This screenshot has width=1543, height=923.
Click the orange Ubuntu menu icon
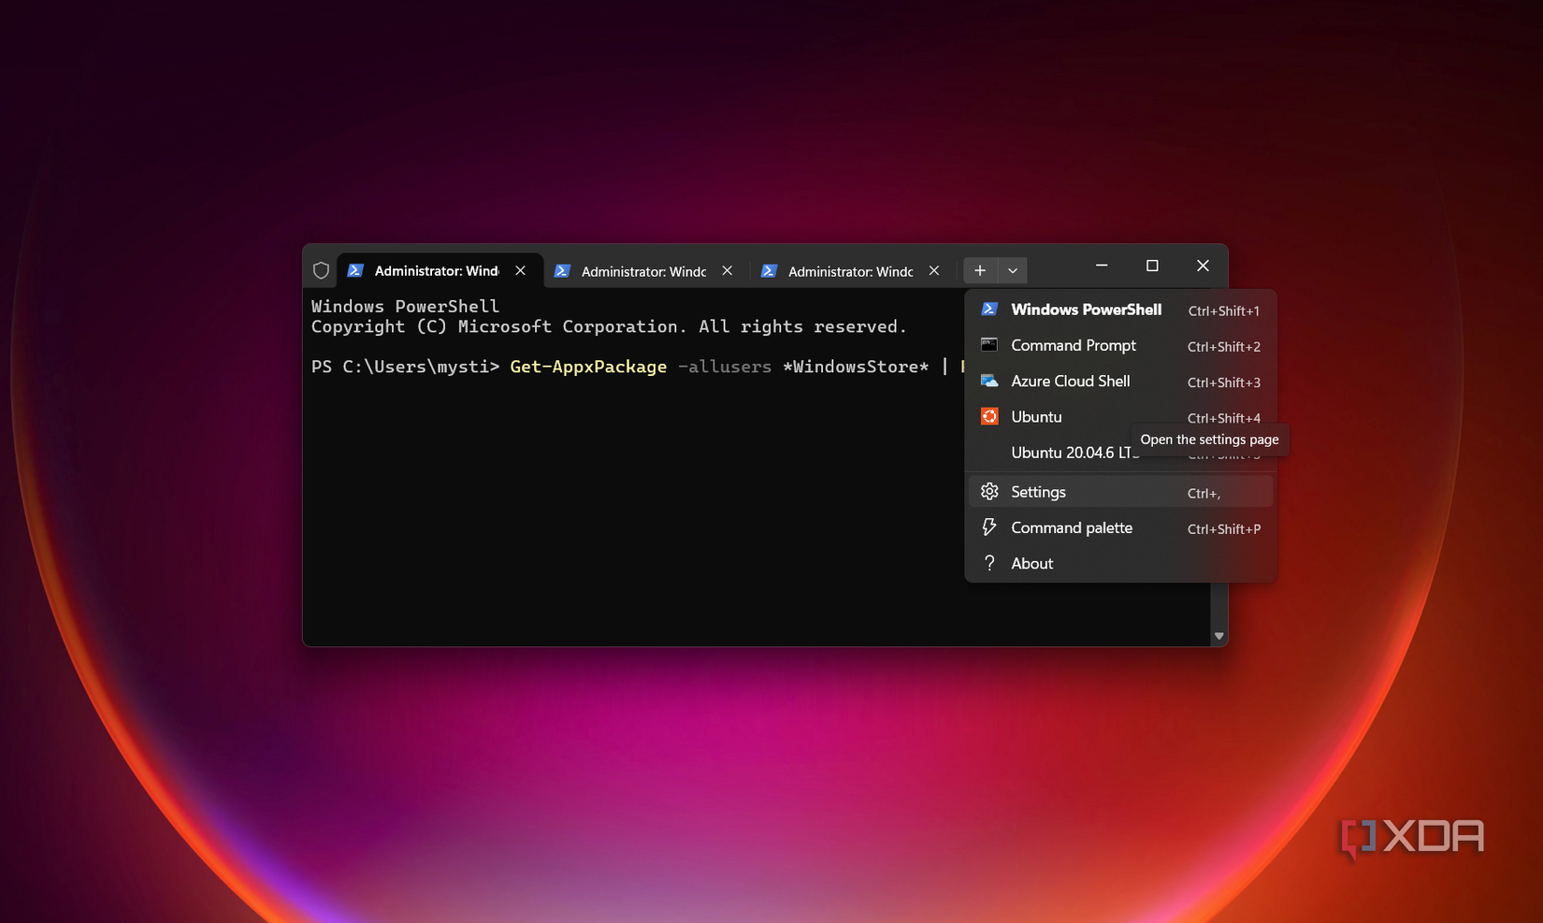pos(989,416)
